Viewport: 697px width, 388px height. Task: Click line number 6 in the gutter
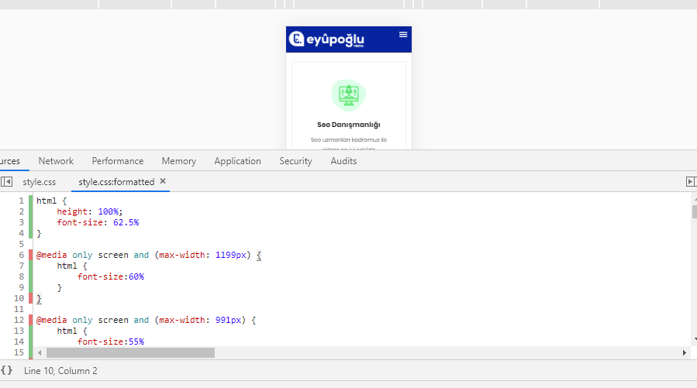pos(22,255)
